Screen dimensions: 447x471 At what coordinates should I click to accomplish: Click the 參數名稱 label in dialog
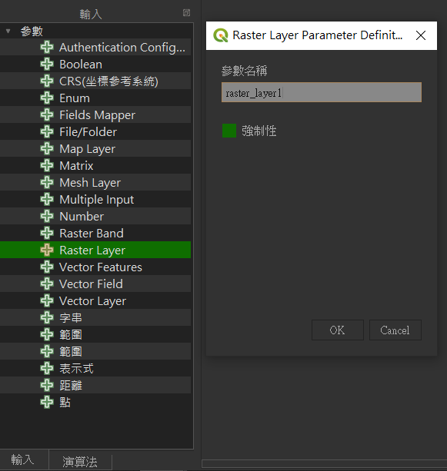(244, 71)
